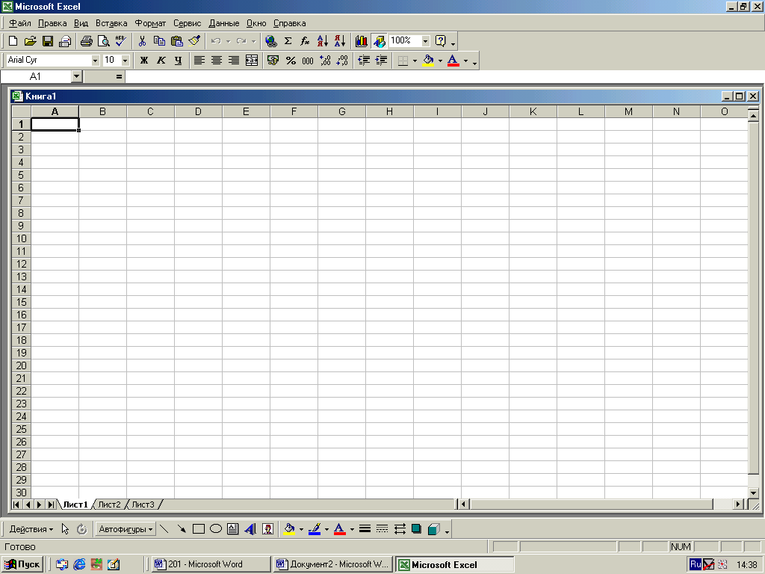The height and width of the screenshot is (574, 765).
Task: Insert WordArt from the Drawing toolbar
Action: point(250,529)
